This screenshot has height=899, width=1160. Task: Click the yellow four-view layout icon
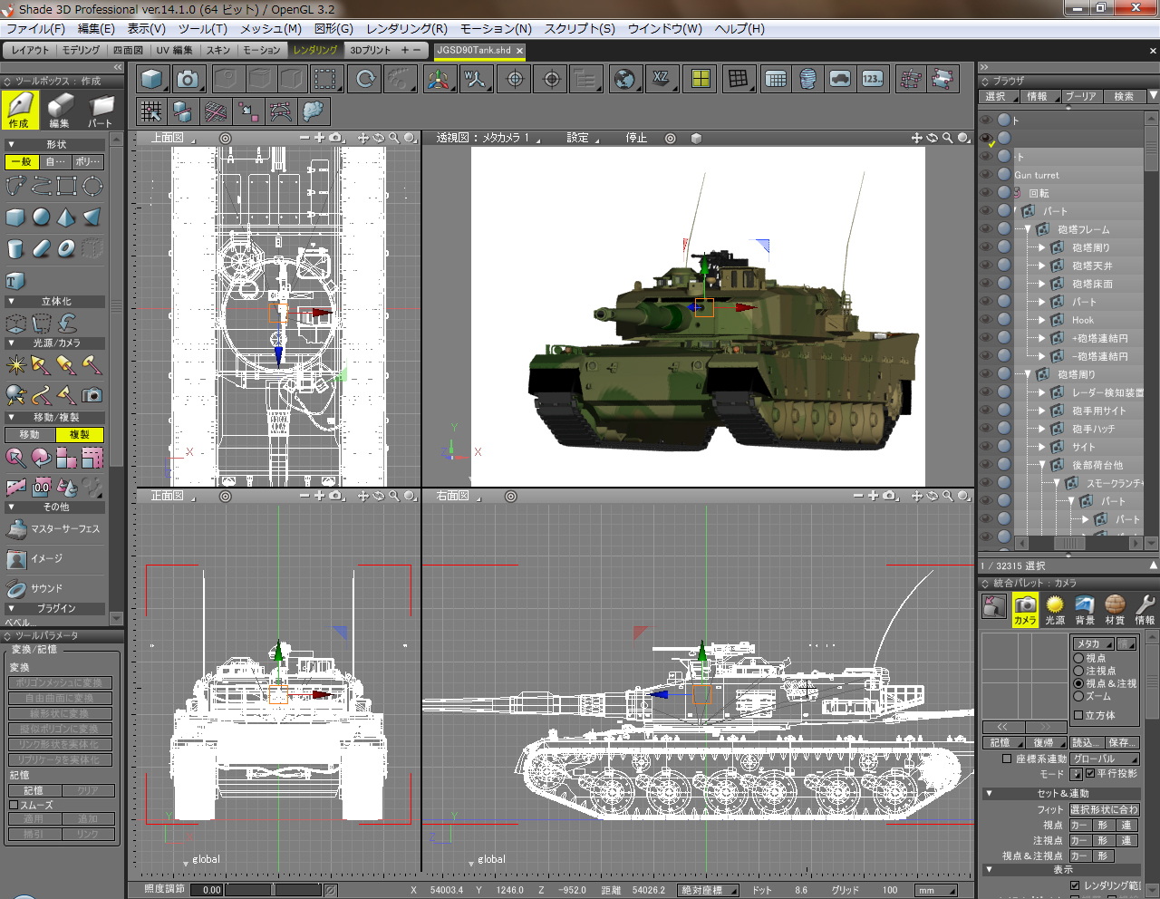[701, 80]
